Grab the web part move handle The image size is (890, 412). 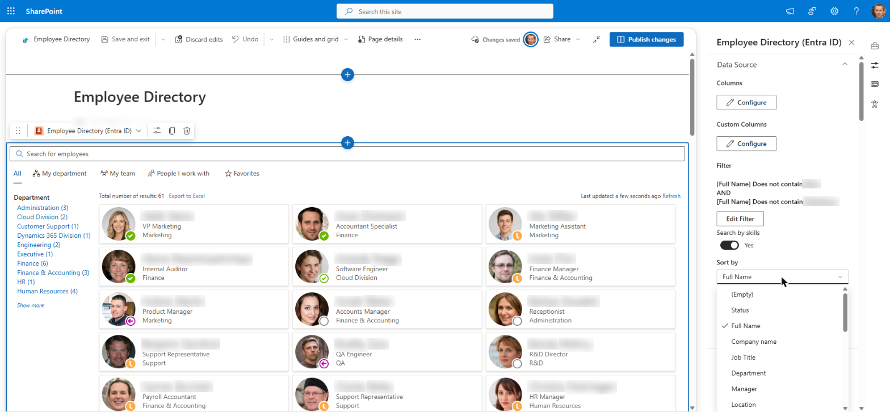point(18,131)
